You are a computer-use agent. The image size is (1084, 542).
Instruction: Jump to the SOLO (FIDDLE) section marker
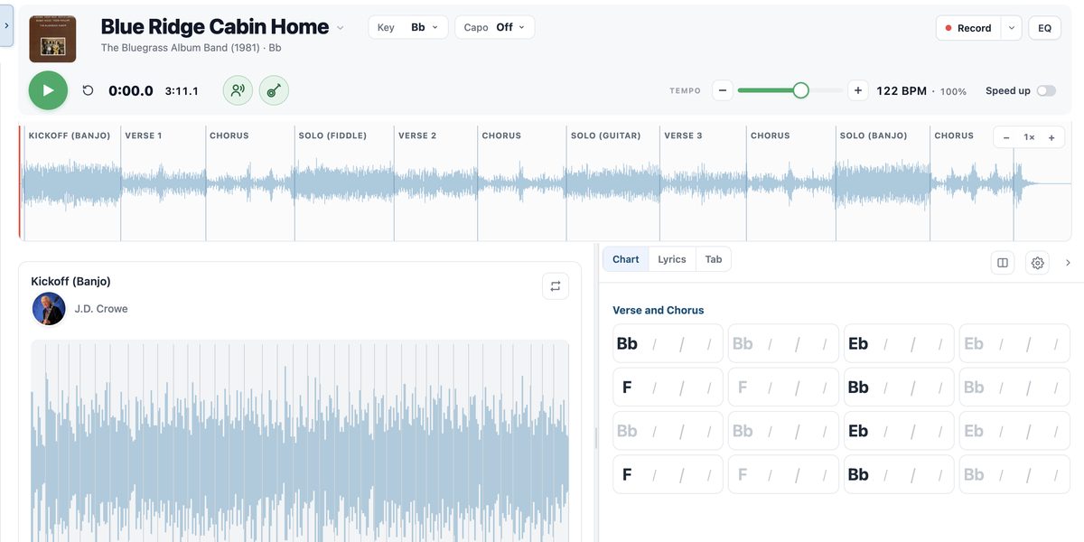333,135
